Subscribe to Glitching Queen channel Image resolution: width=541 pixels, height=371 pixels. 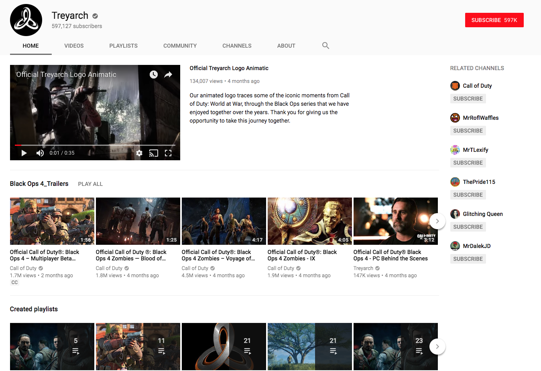(x=468, y=227)
